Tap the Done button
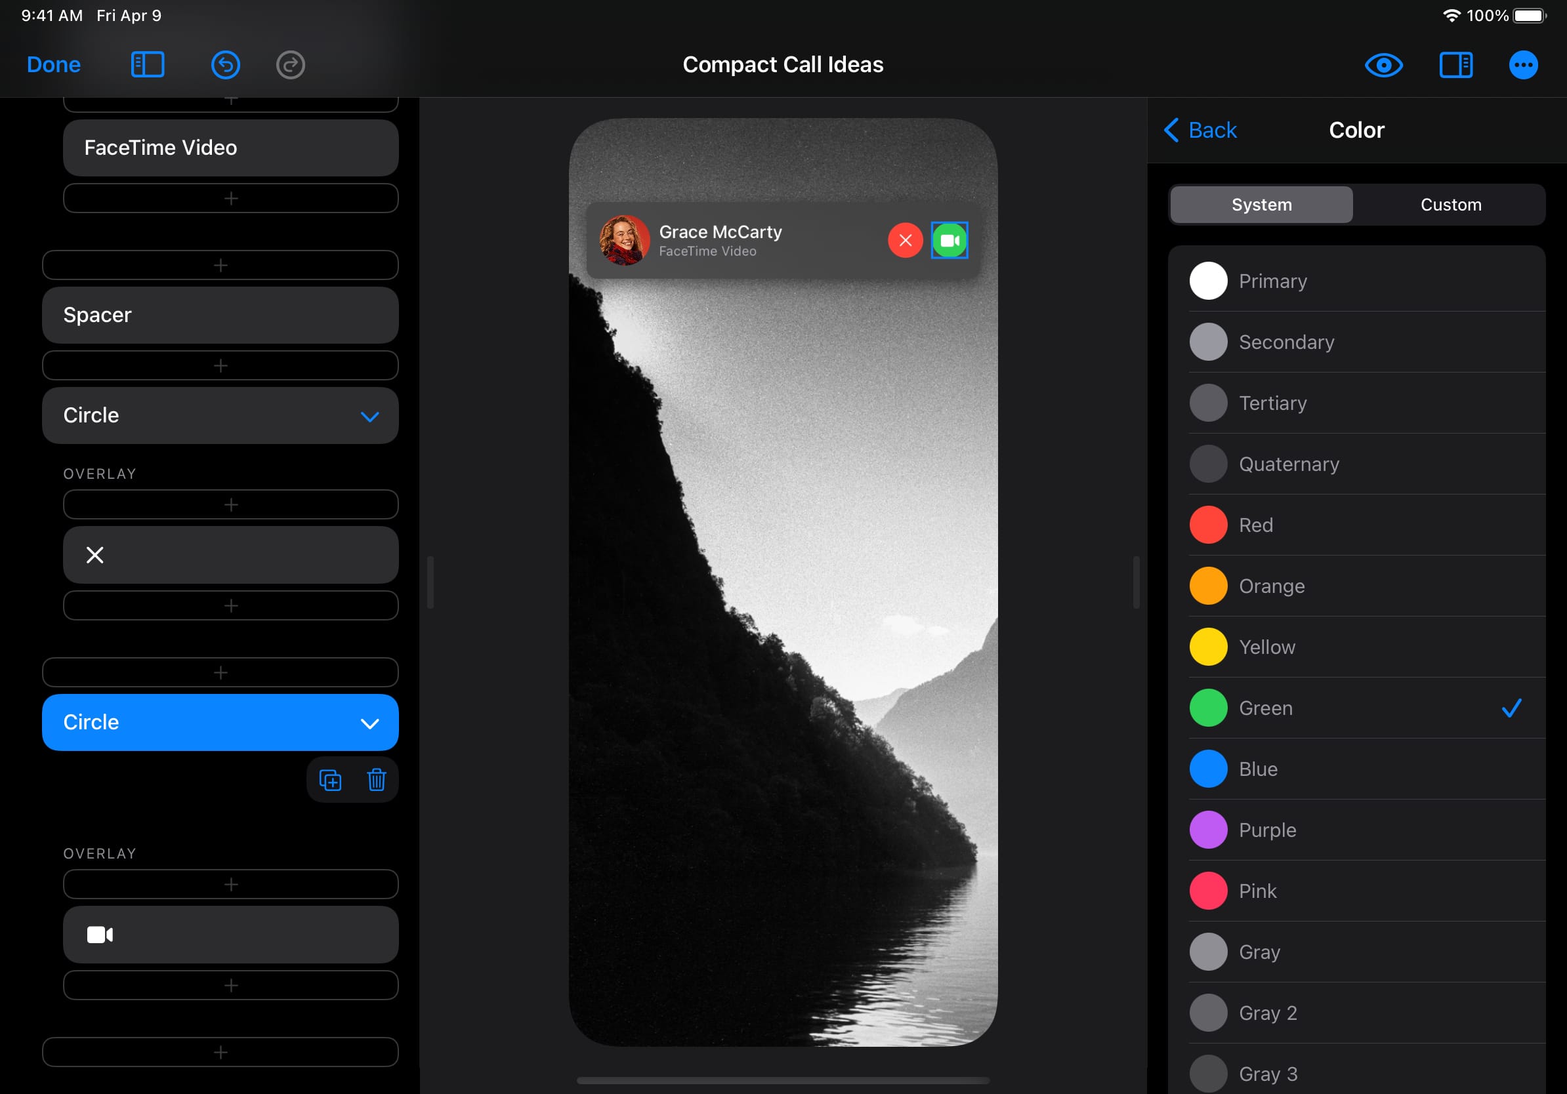The width and height of the screenshot is (1567, 1094). tap(53, 65)
